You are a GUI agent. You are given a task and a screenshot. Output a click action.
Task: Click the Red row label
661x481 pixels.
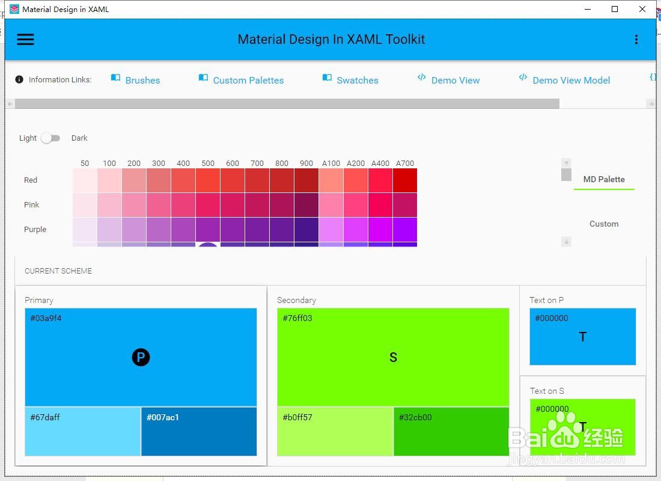[31, 180]
